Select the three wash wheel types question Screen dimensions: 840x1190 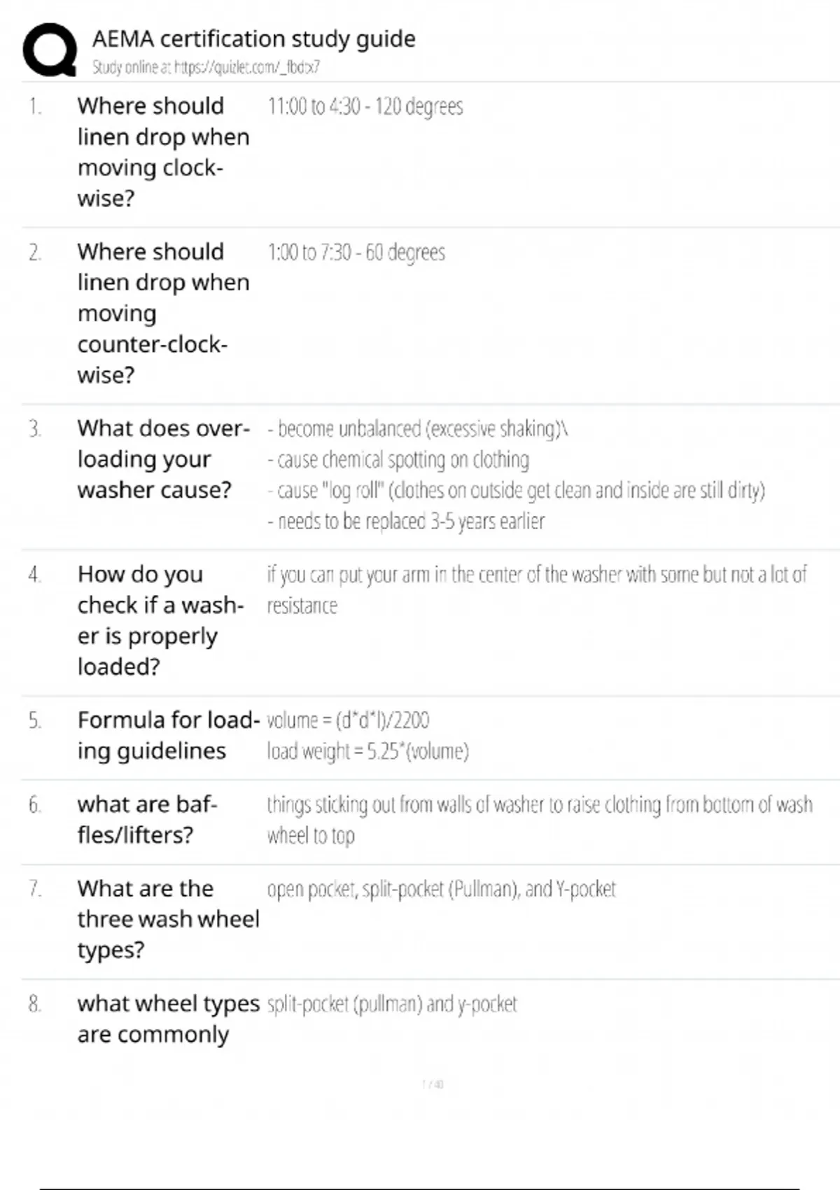(x=168, y=919)
